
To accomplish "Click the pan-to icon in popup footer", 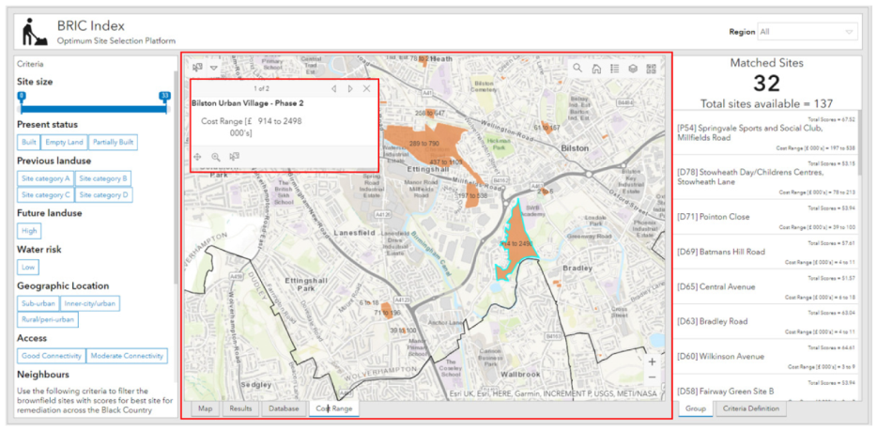I will coord(198,157).
